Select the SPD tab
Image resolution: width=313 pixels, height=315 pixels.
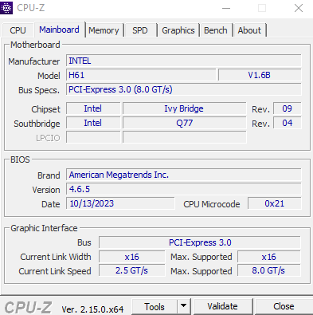pyautogui.click(x=140, y=30)
